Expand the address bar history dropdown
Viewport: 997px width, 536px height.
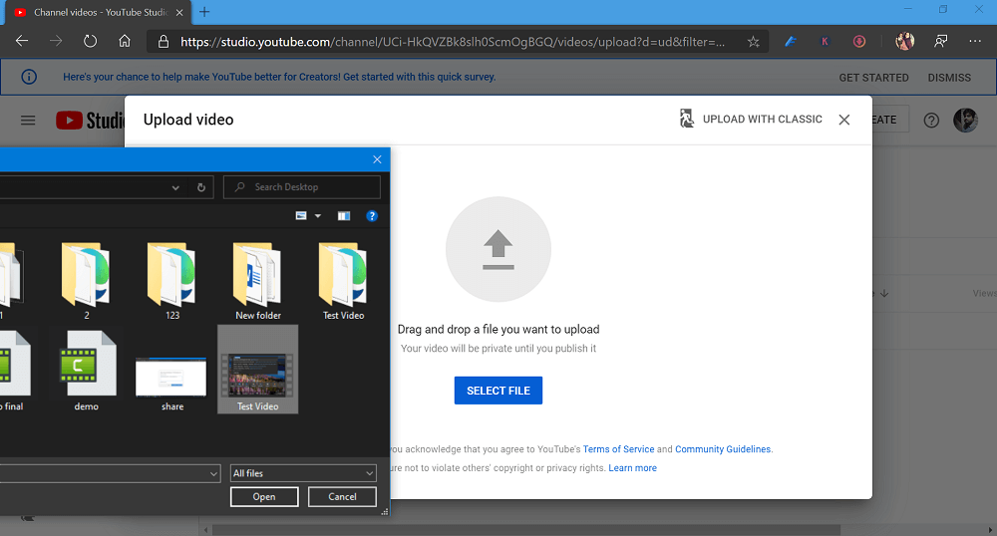[175, 187]
